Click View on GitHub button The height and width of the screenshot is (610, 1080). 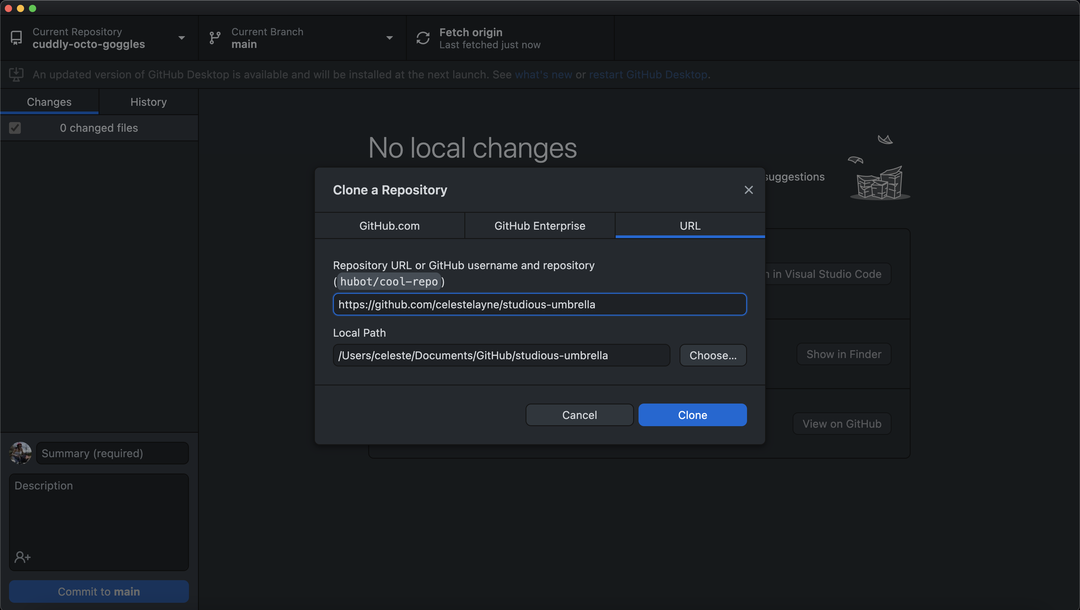(x=842, y=424)
